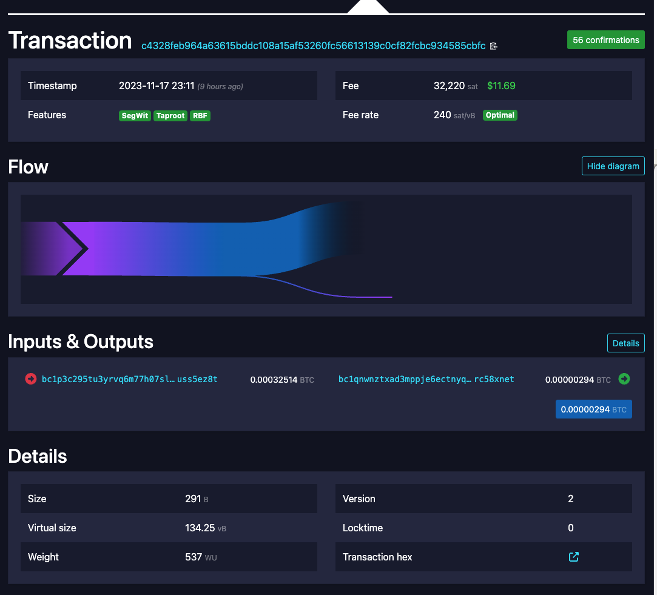657x595 pixels.
Task: Click the Taproot feature badge
Action: 170,115
